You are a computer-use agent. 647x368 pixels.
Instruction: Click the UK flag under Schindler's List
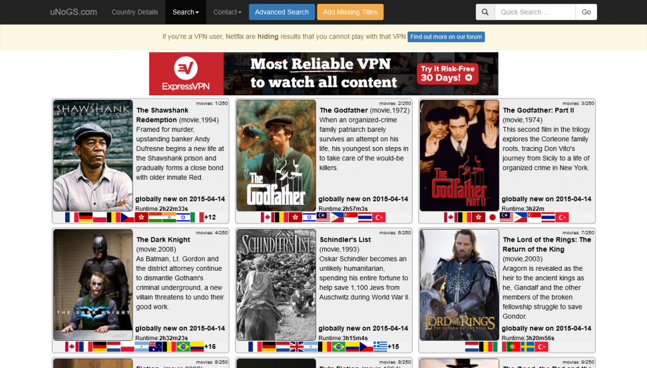(297, 347)
